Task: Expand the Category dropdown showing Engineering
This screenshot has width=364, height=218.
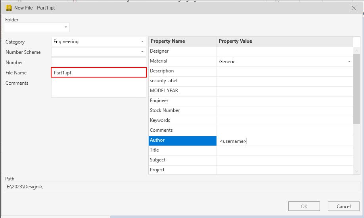Action: (x=142, y=42)
